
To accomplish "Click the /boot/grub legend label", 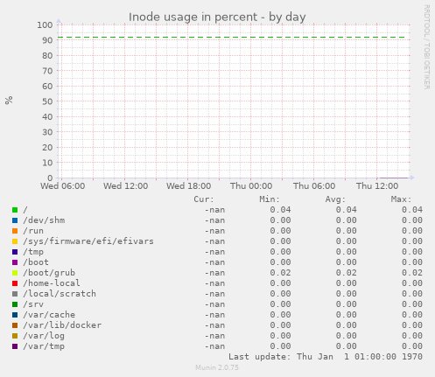I will [49, 273].
